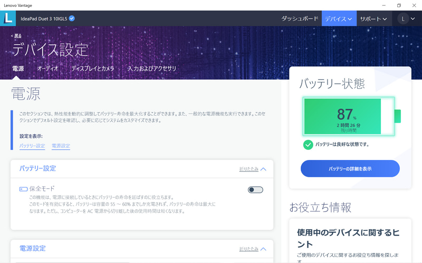Click the 2 時間 26 分 remaining time text

tap(349, 125)
